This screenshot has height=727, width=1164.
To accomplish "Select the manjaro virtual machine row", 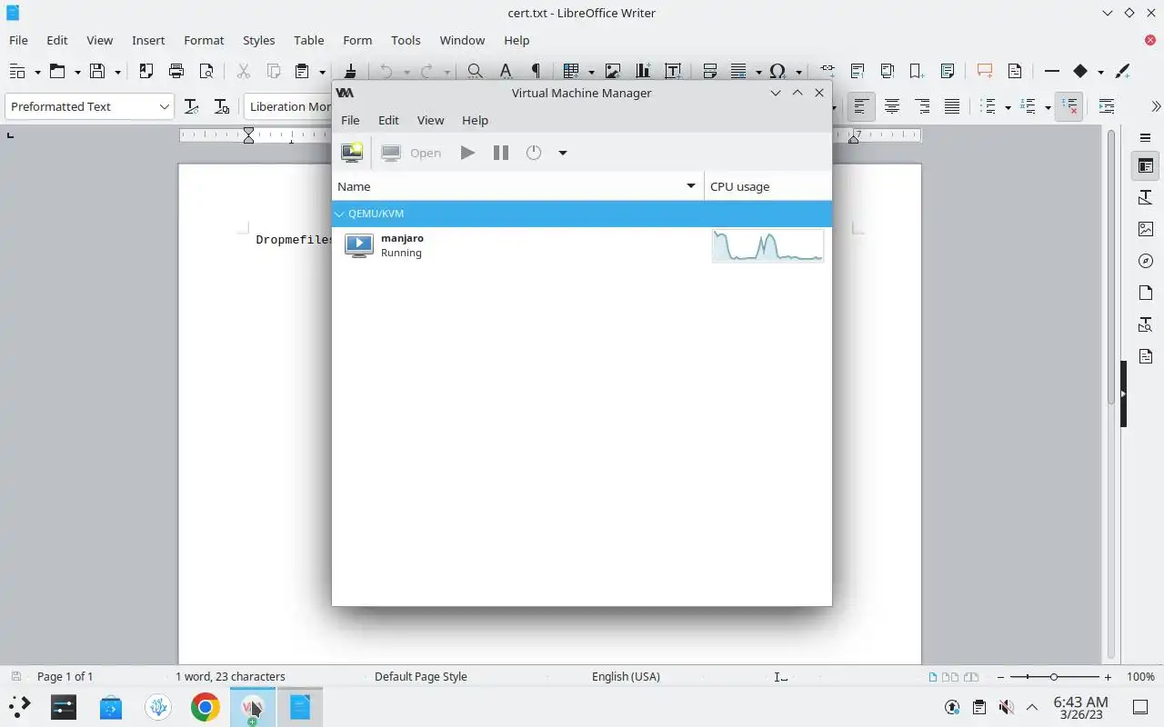I will pos(582,245).
